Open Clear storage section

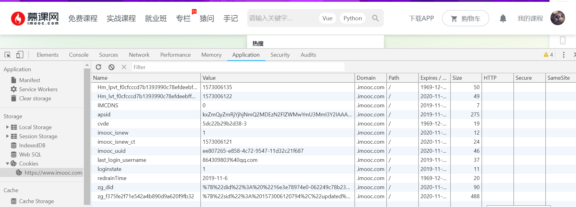tap(35, 98)
